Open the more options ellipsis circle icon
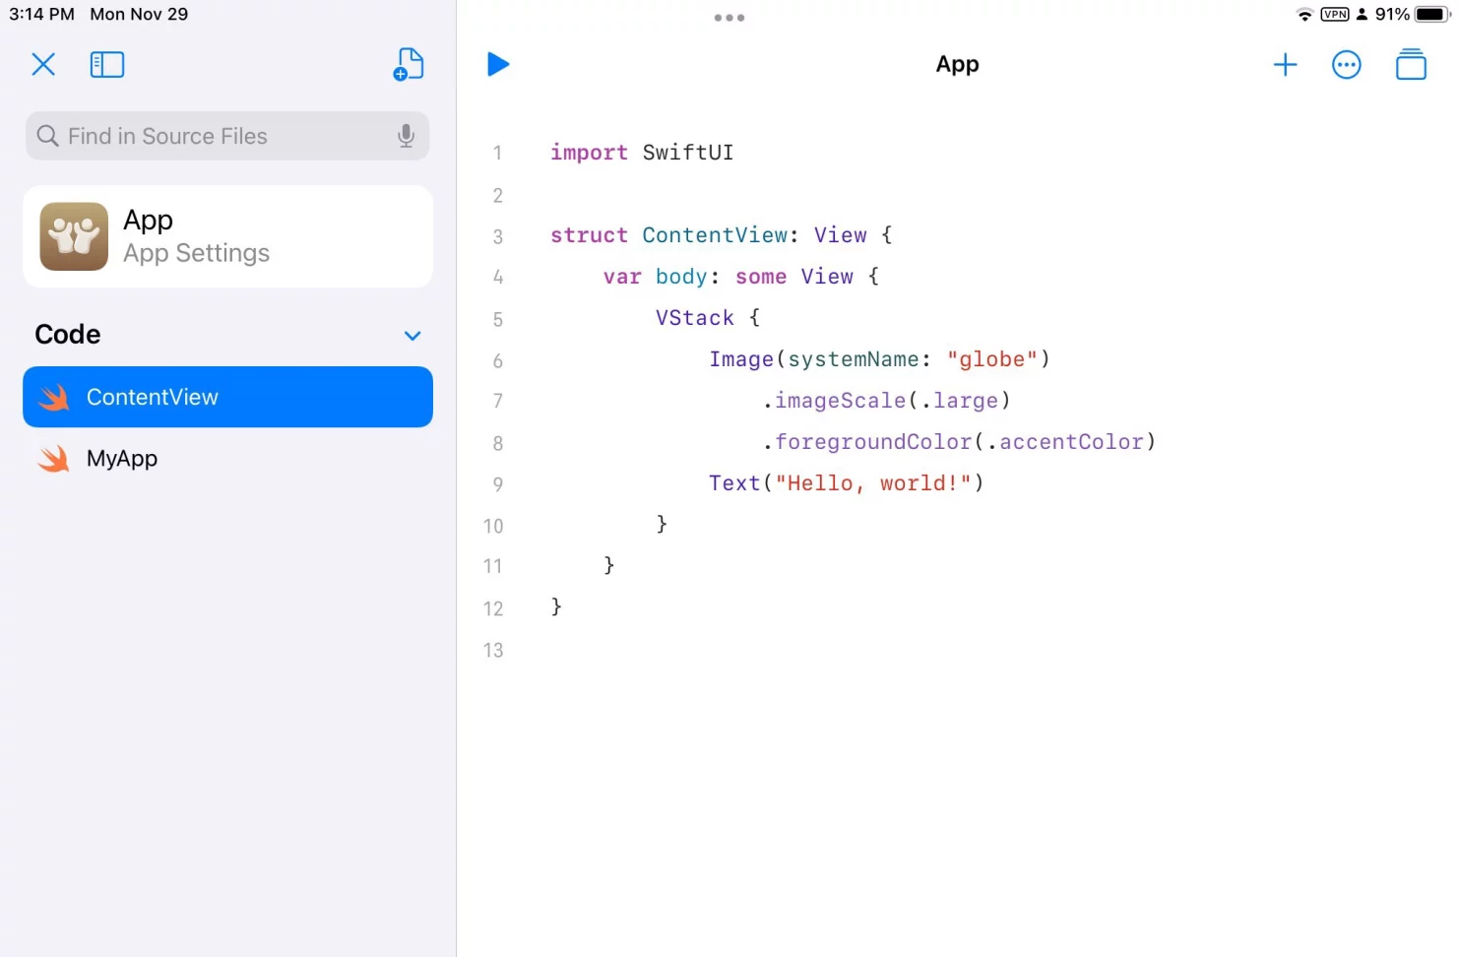Viewport: 1459px width, 957px height. [1346, 65]
